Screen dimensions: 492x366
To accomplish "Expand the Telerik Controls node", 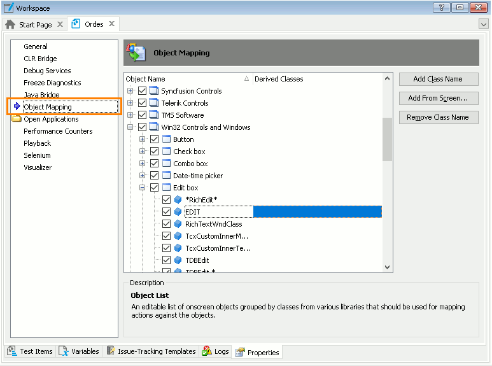I will click(x=130, y=103).
